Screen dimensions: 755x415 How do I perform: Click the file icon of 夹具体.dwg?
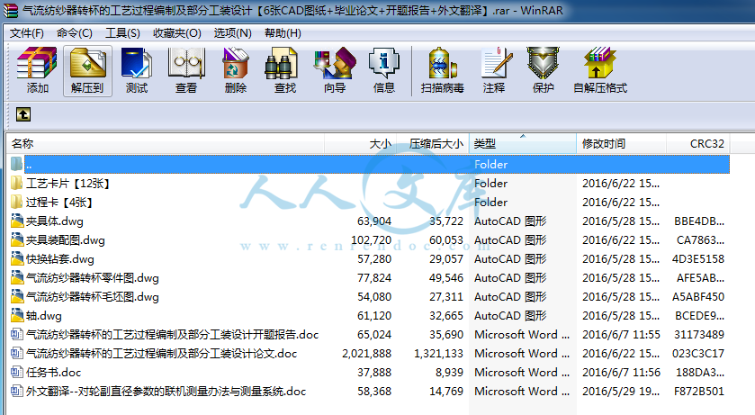[x=17, y=221]
